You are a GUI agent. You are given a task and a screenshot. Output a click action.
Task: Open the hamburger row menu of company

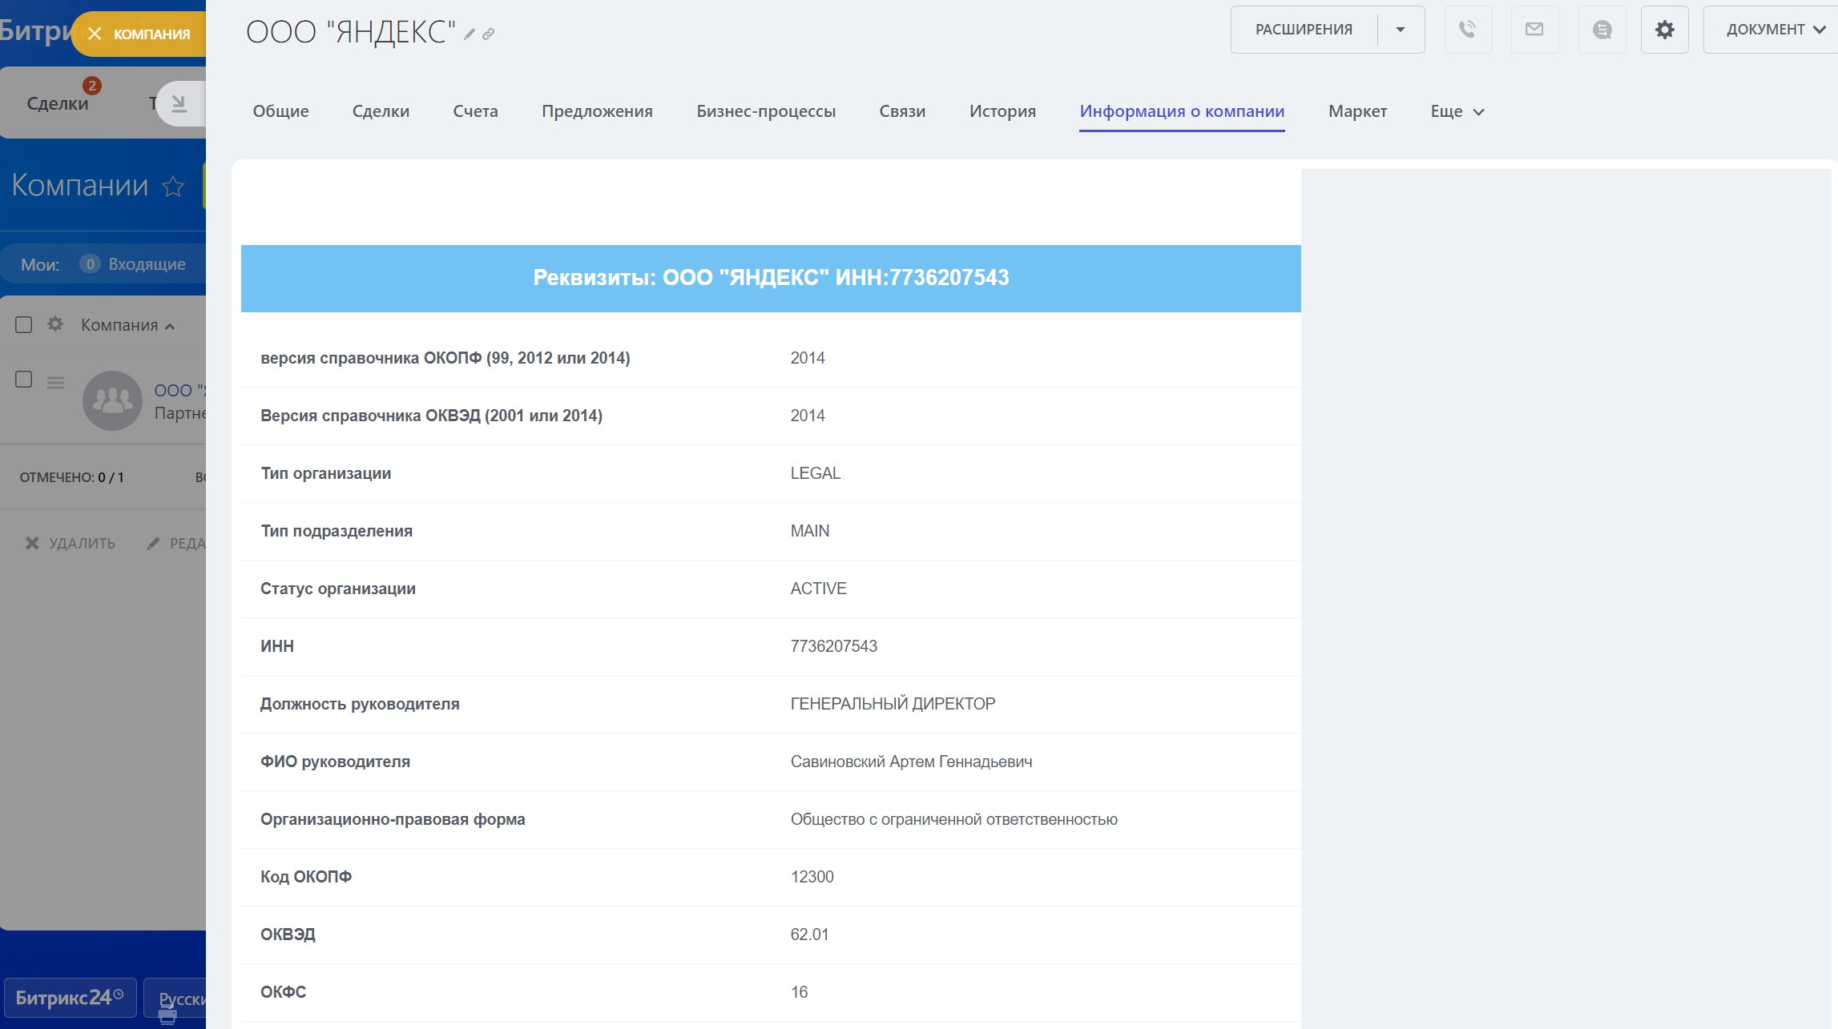pyautogui.click(x=55, y=383)
